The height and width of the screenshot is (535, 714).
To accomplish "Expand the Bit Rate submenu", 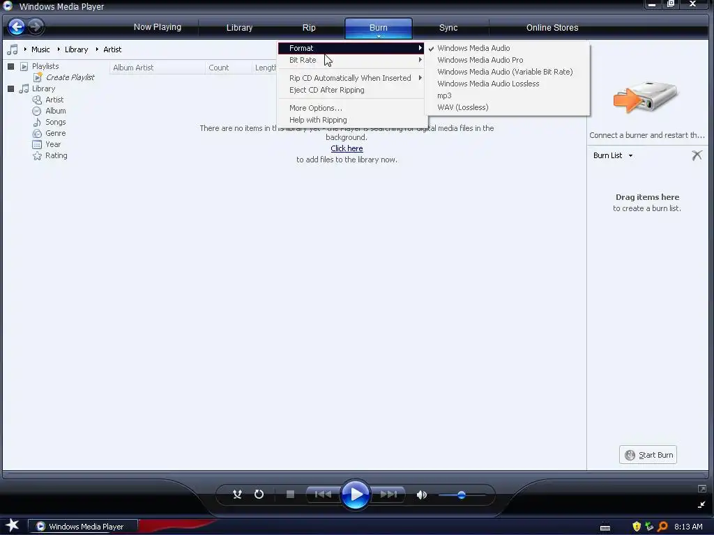I will 351,60.
